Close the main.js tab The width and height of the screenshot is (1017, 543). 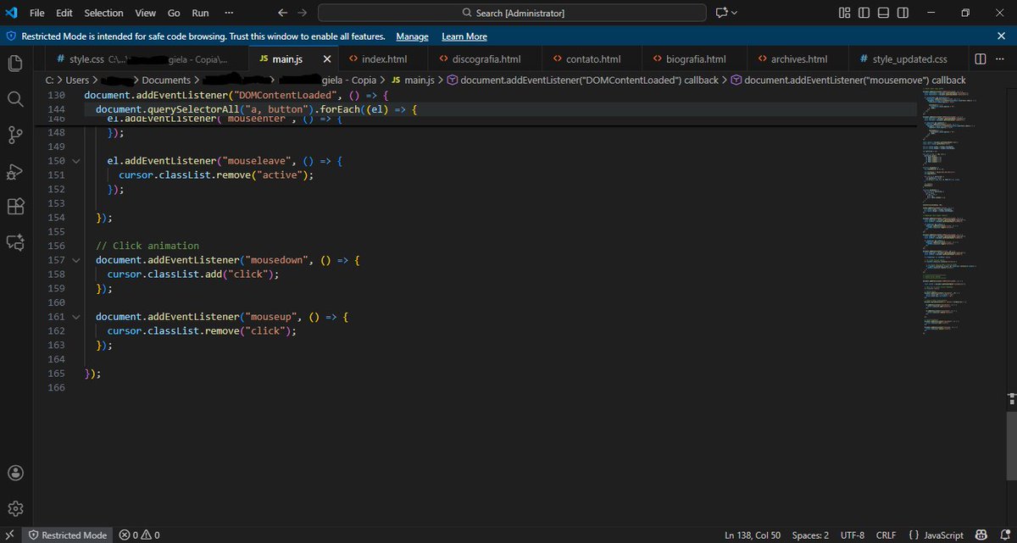pyautogui.click(x=328, y=59)
